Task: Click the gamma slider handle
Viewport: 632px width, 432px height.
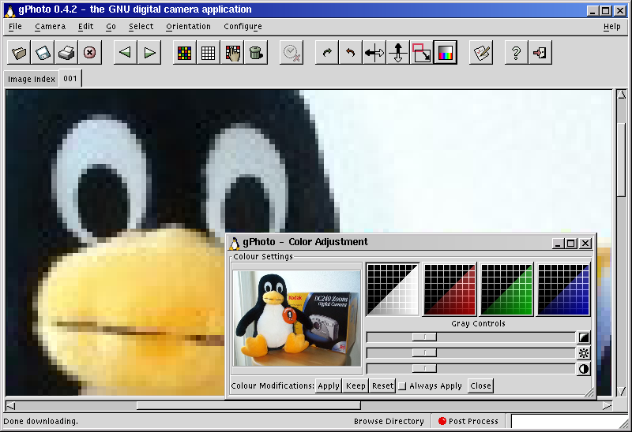Action: point(424,337)
